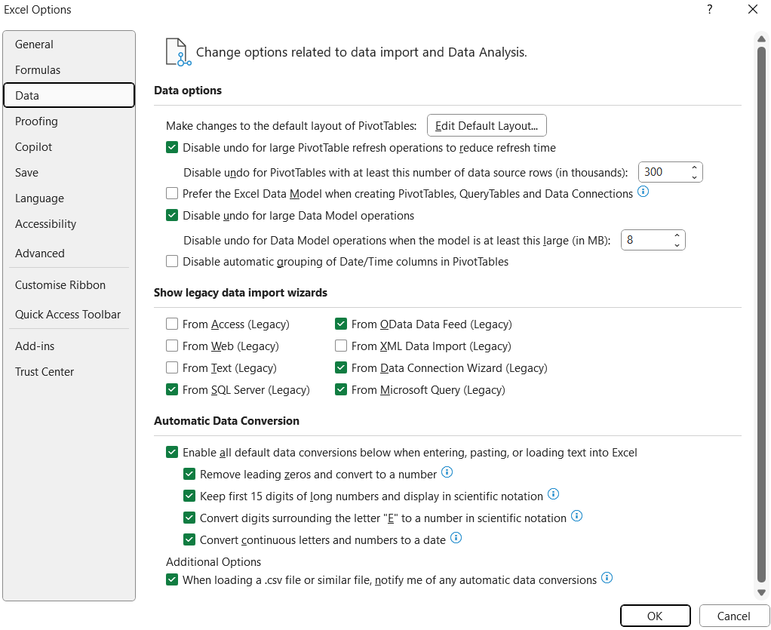Uncheck From SQL Server (Legacy) wizard
Screen dimensions: 771x630
click(x=172, y=389)
